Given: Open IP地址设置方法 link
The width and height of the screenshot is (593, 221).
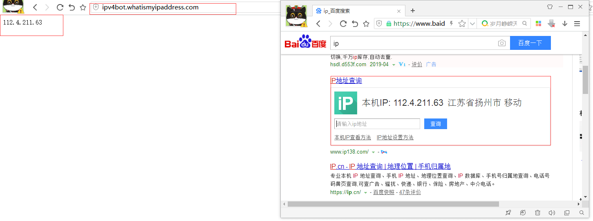Looking at the screenshot, I should (x=395, y=137).
